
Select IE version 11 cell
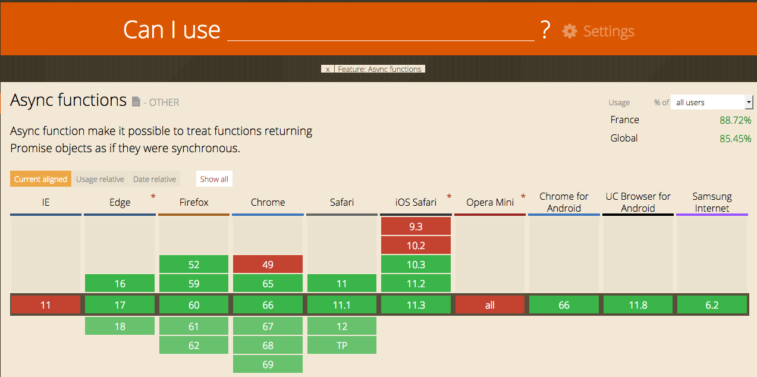point(46,305)
